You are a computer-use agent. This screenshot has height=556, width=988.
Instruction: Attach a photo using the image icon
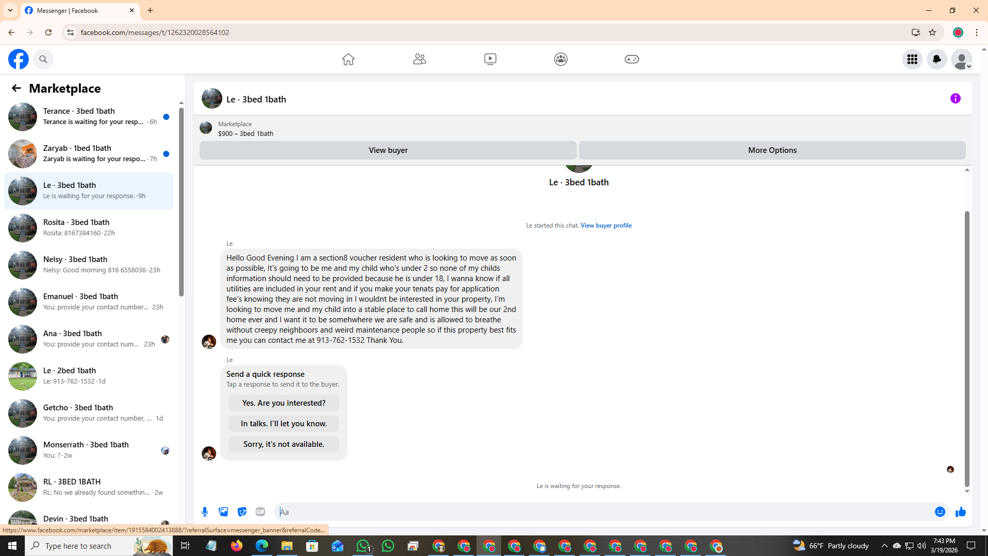coord(223,512)
